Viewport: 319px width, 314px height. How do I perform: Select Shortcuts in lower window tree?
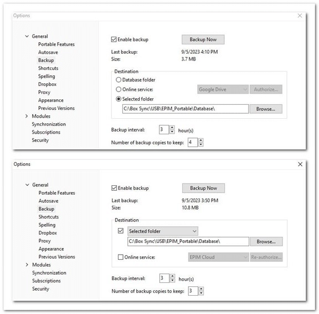(x=49, y=217)
